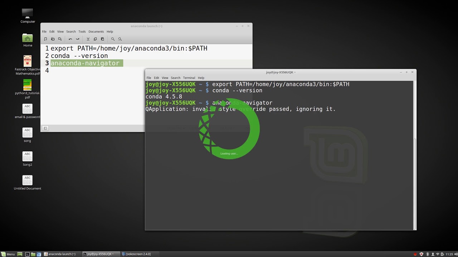
Task: Click the conda 4.5.8 output in terminal
Action: point(164,97)
